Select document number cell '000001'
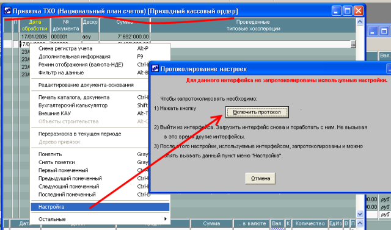This screenshot has height=230, width=391. (66, 37)
